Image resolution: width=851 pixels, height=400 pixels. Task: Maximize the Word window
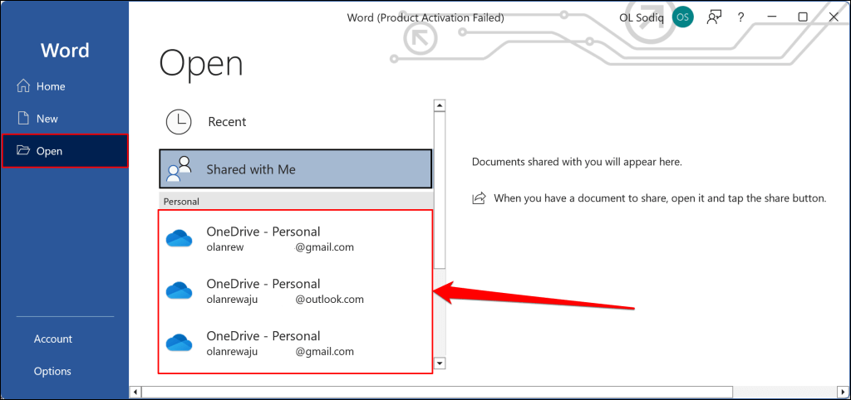(803, 17)
